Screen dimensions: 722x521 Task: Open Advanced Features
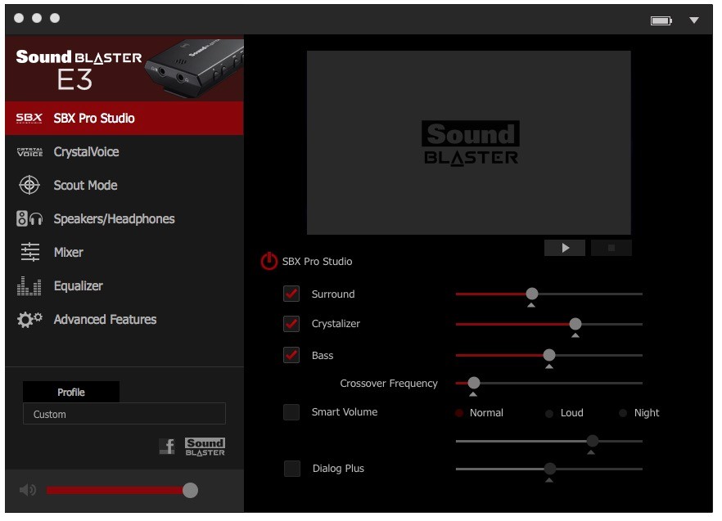[105, 320]
